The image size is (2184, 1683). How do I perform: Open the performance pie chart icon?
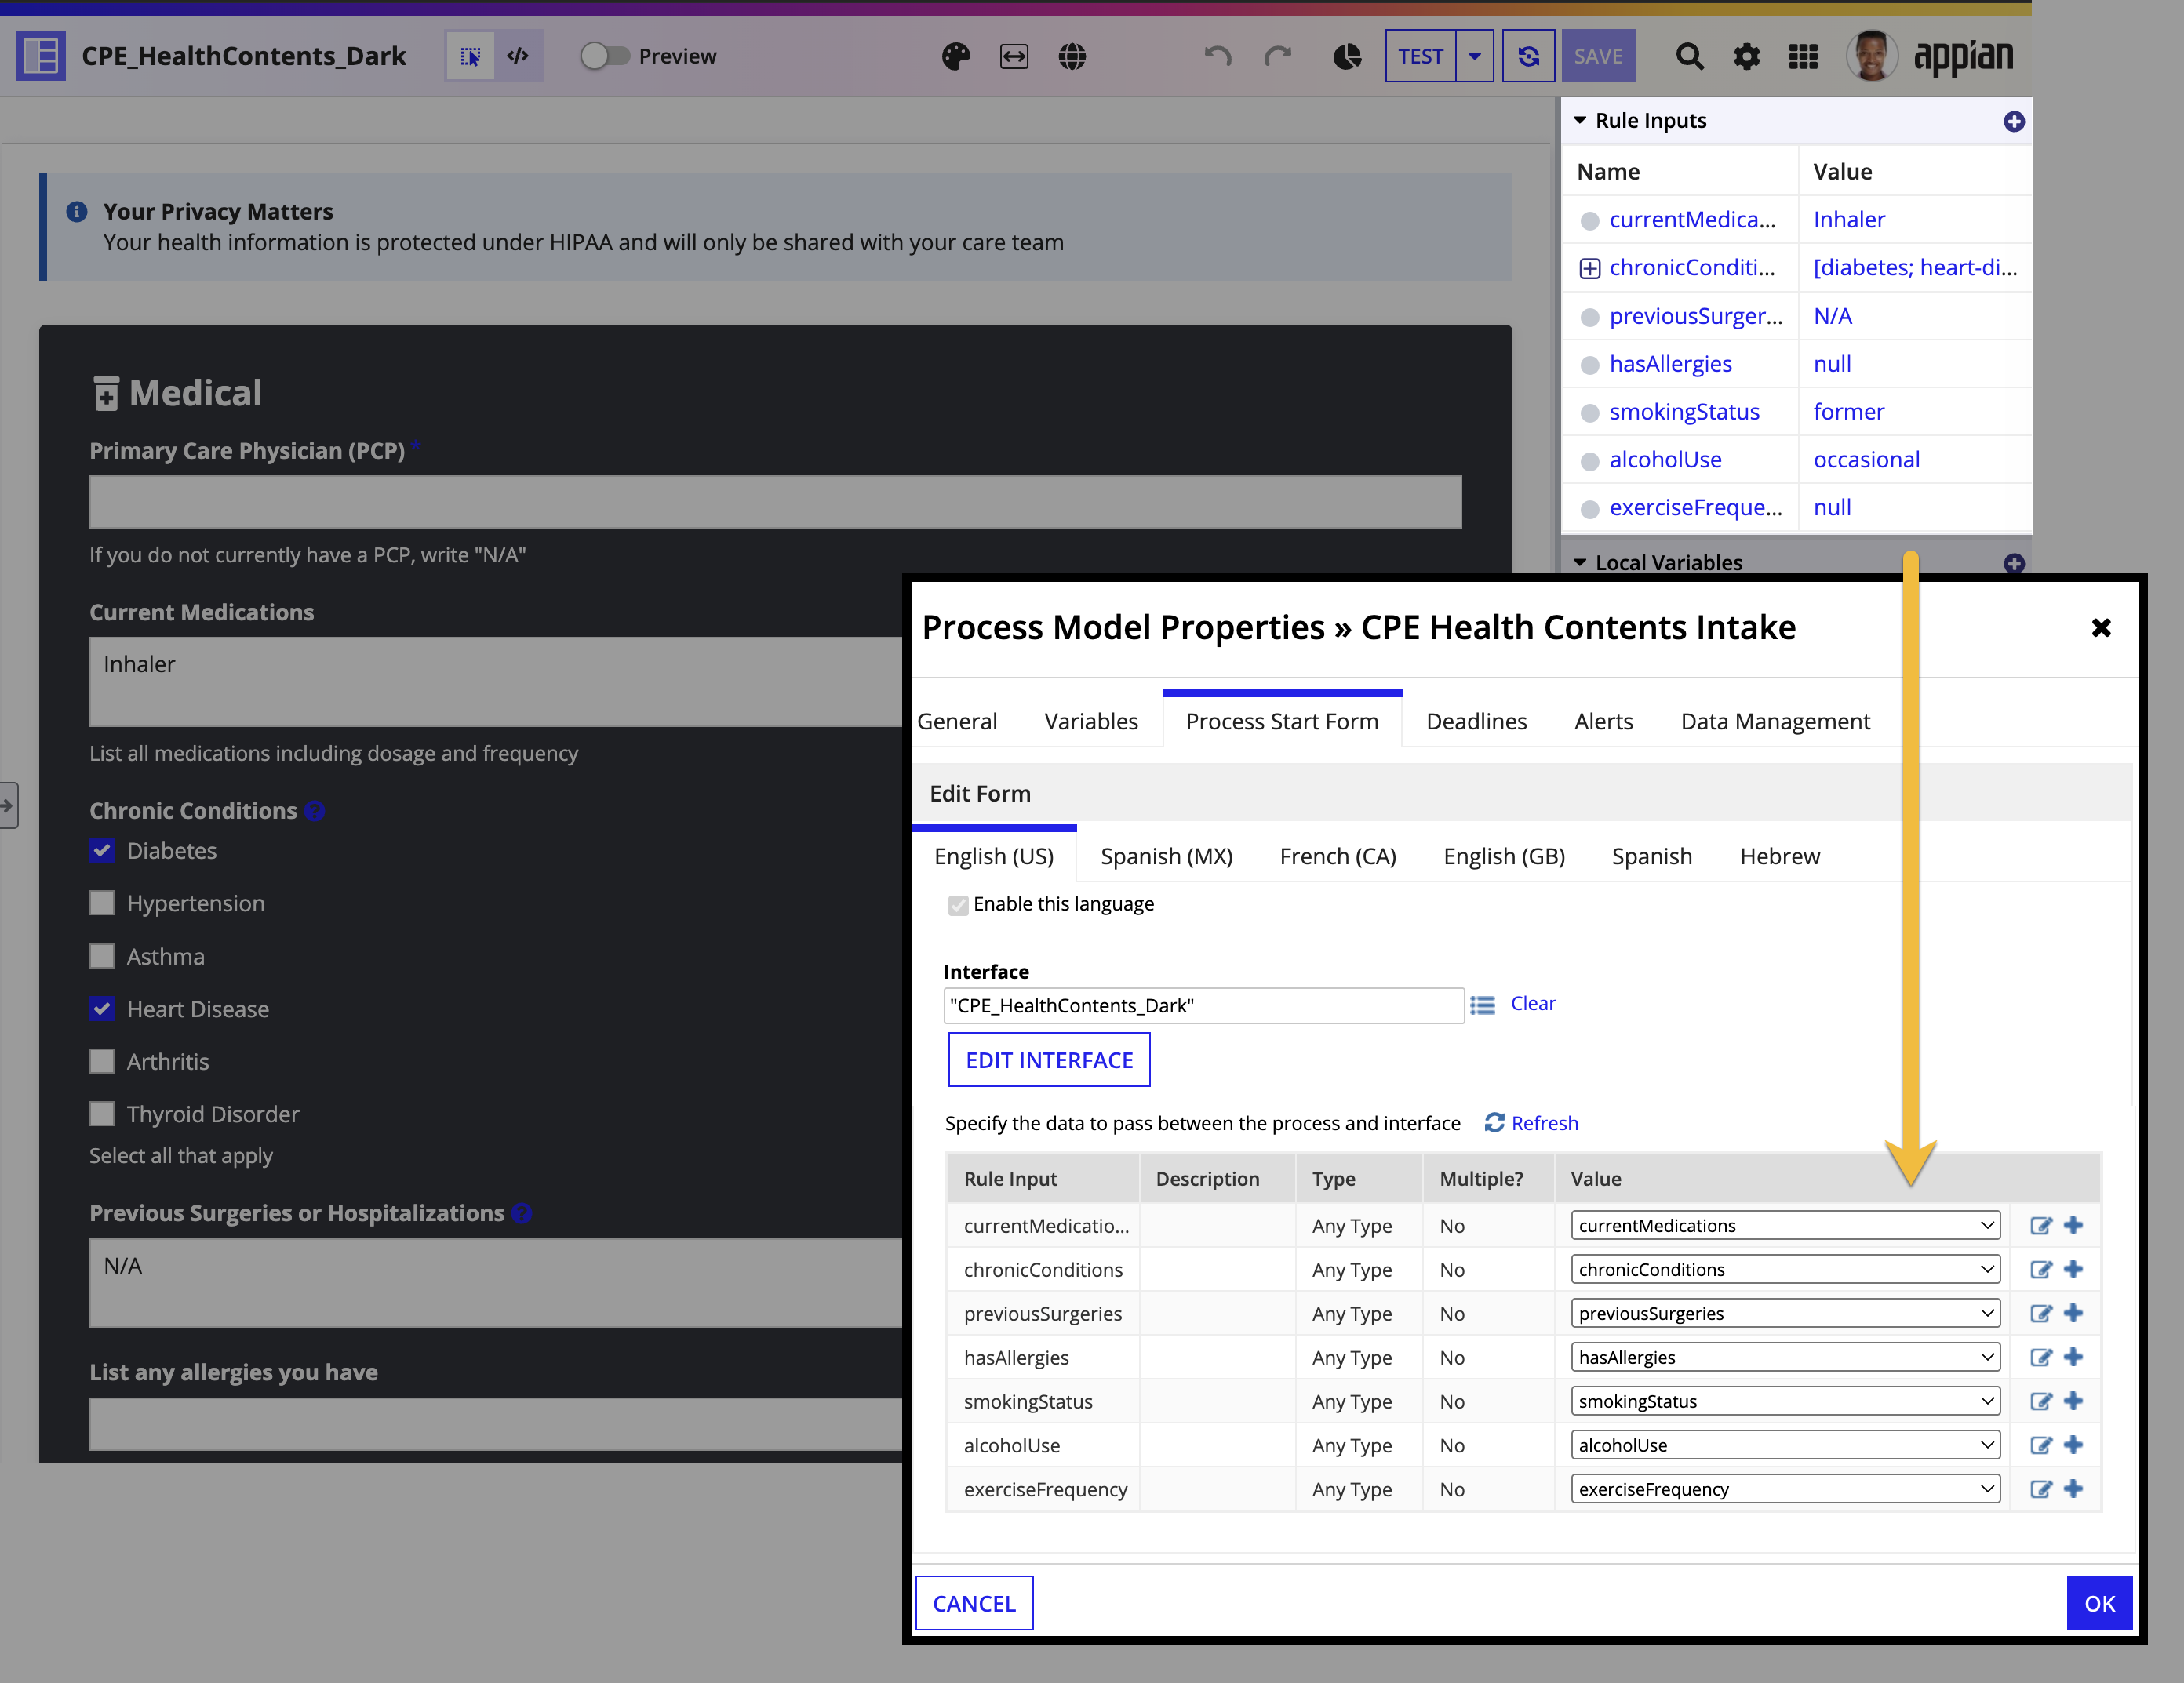1347,57
